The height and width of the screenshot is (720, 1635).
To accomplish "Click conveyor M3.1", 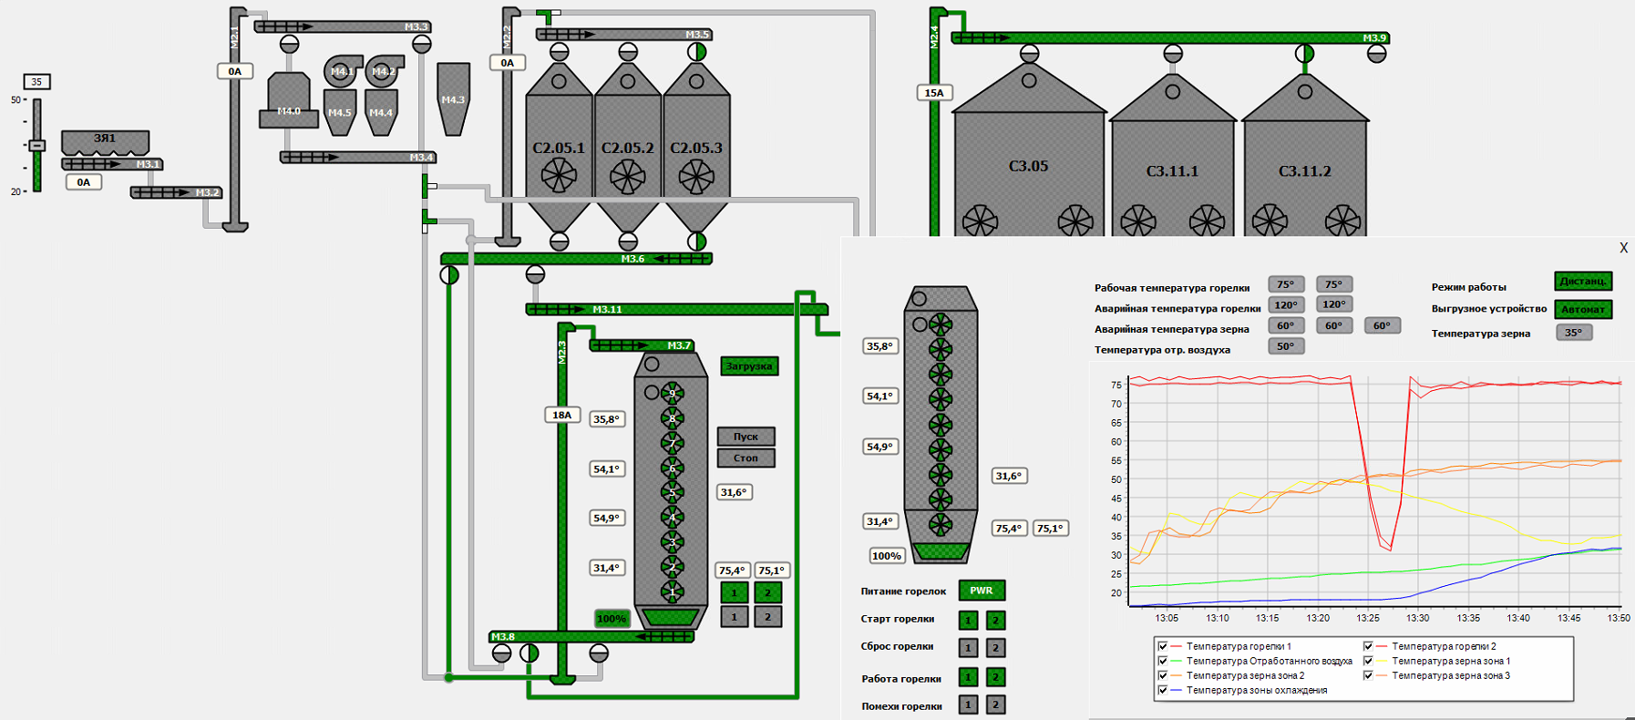I will [112, 164].
